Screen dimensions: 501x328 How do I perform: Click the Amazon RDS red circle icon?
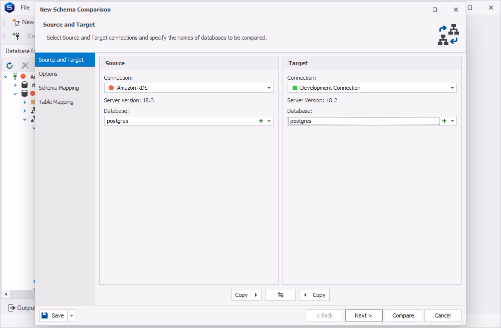(x=111, y=88)
